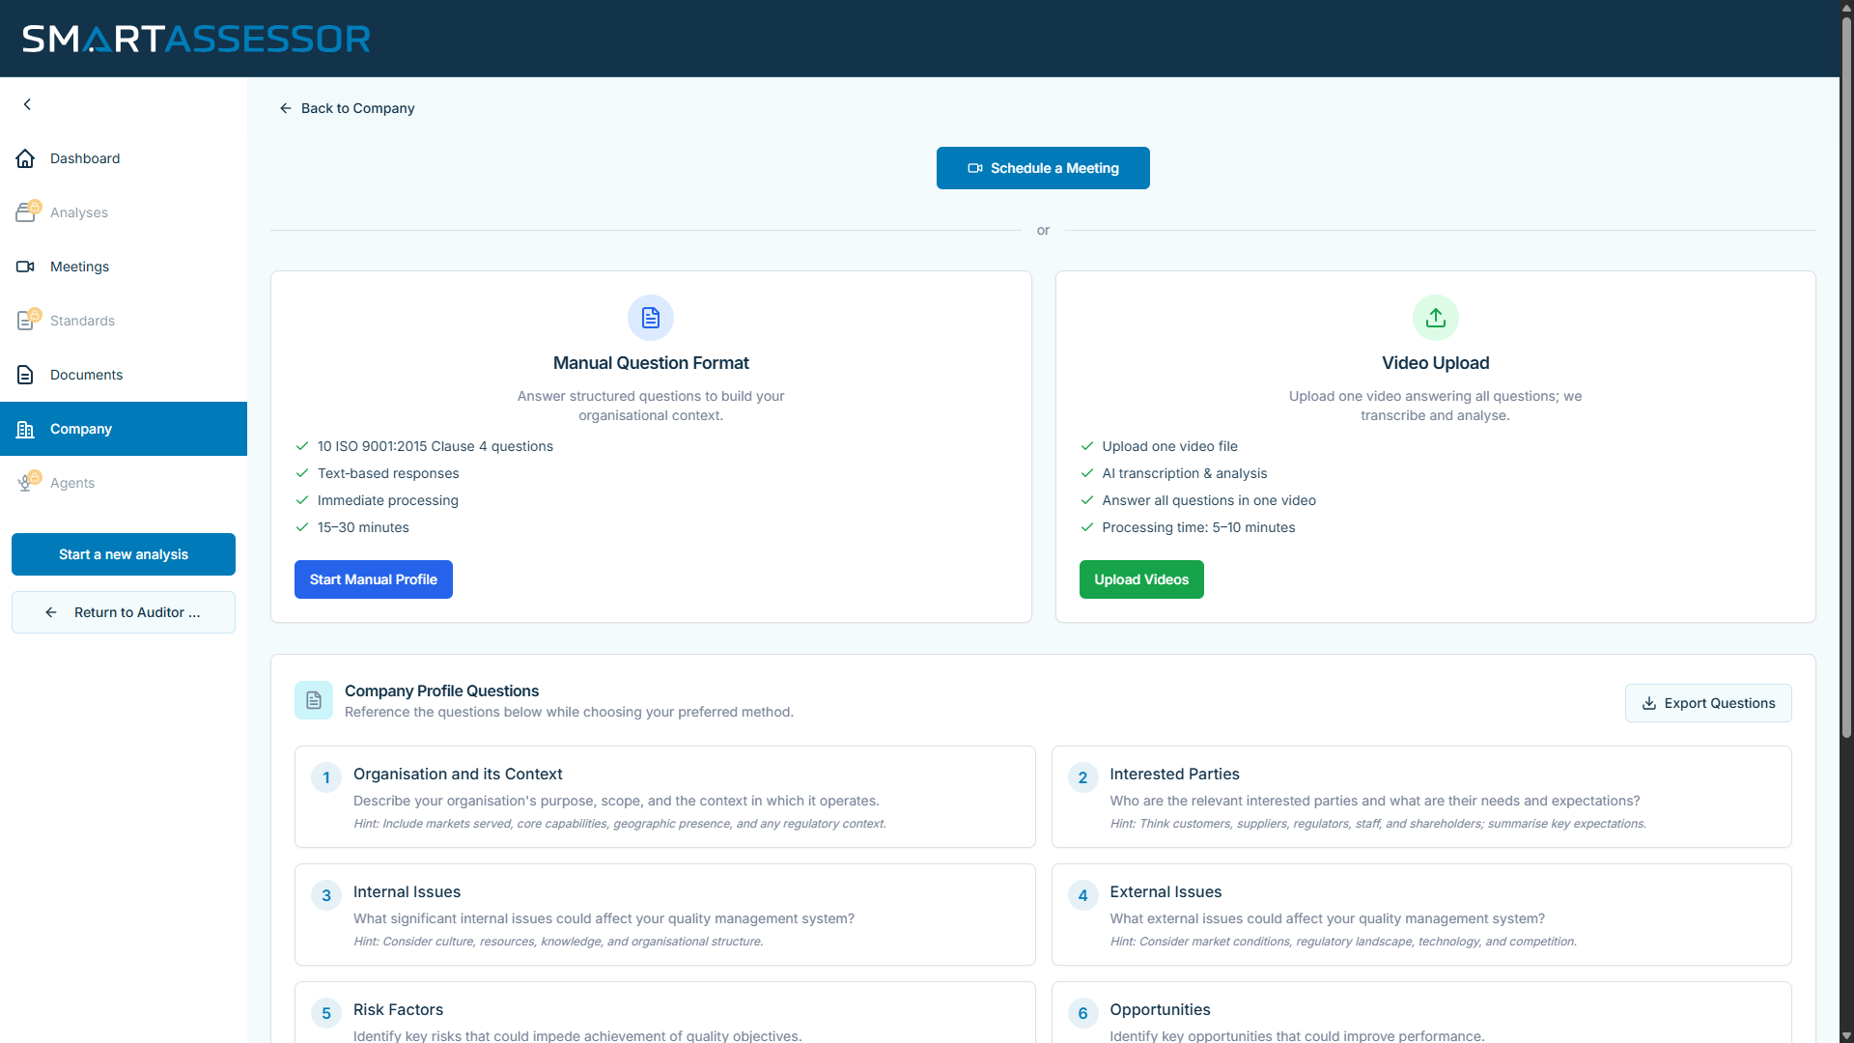Click the Upload Videos button
The image size is (1854, 1043).
(x=1141, y=579)
